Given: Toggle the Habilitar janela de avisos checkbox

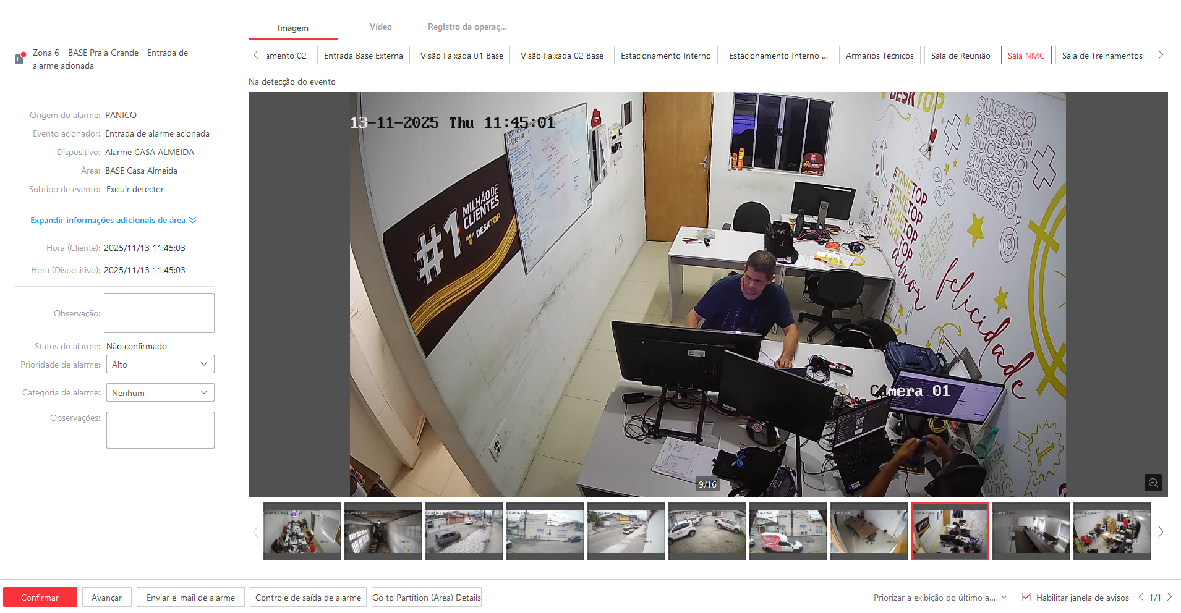Looking at the screenshot, I should pyautogui.click(x=1026, y=597).
